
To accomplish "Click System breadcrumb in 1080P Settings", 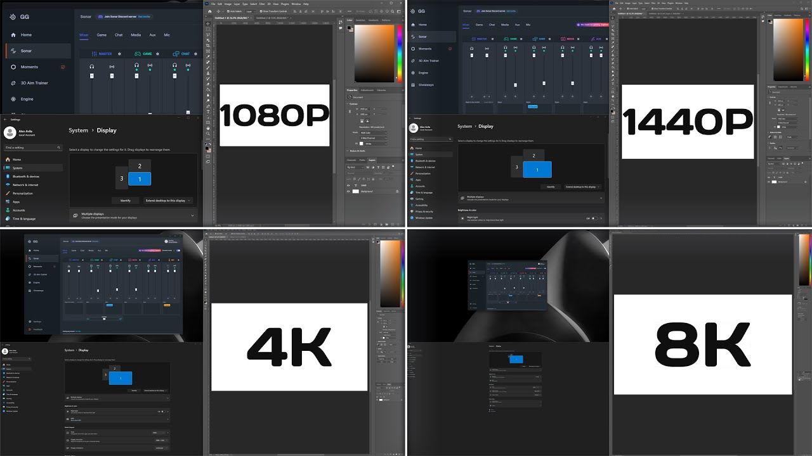I will [78, 130].
